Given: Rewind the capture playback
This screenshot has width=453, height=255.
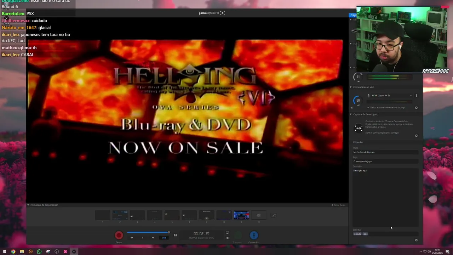Looking at the screenshot, I should [132, 238].
